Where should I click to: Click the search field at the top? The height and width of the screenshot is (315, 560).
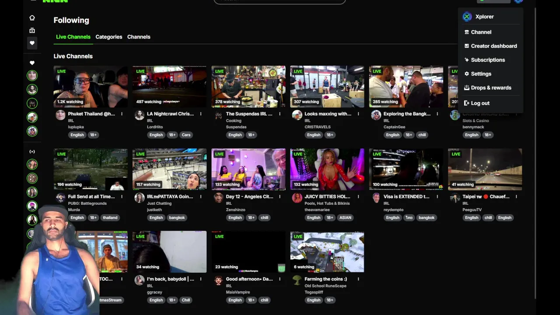[x=280, y=2]
